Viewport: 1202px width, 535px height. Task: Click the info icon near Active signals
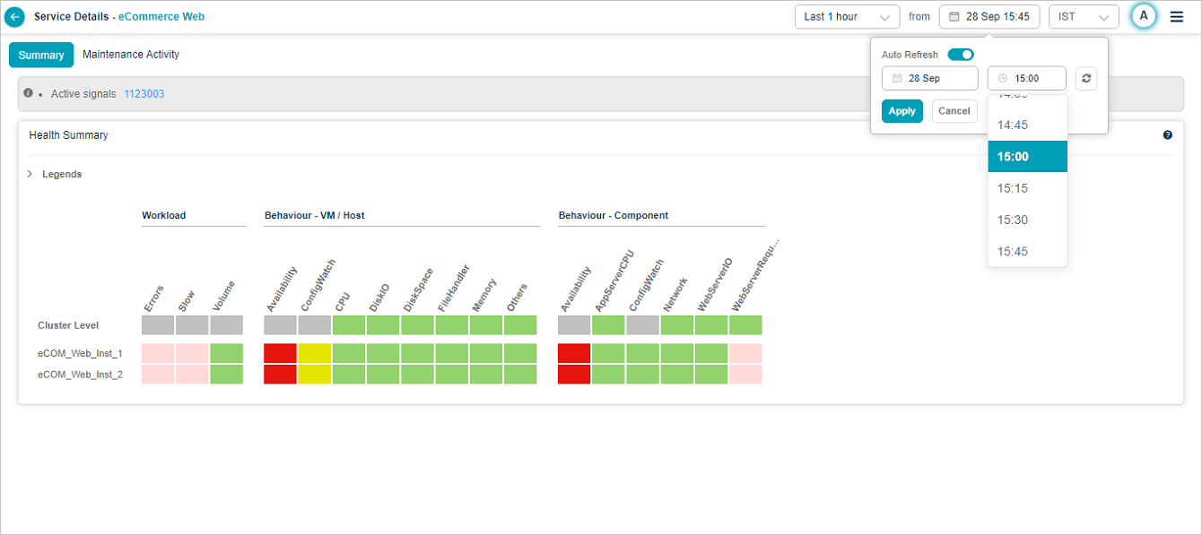[x=28, y=93]
